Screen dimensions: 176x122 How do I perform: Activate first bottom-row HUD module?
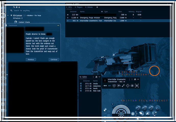click(x=141, y=114)
